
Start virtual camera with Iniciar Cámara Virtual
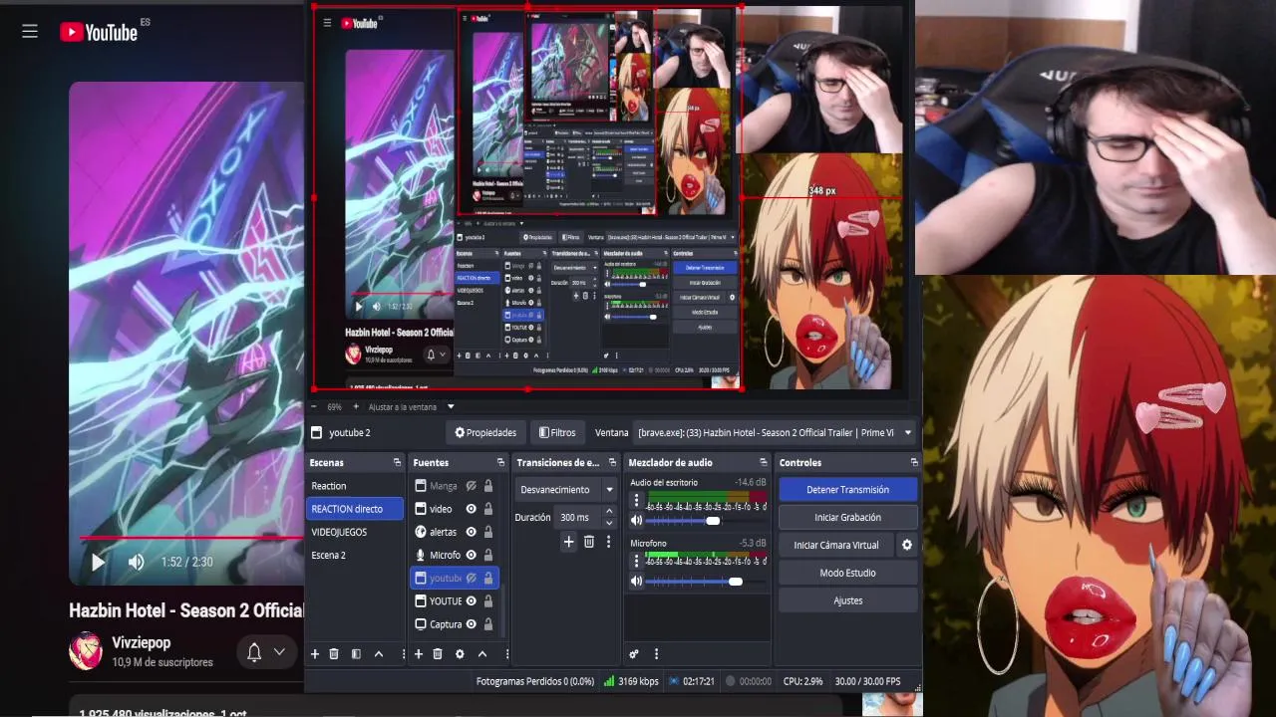tap(836, 545)
